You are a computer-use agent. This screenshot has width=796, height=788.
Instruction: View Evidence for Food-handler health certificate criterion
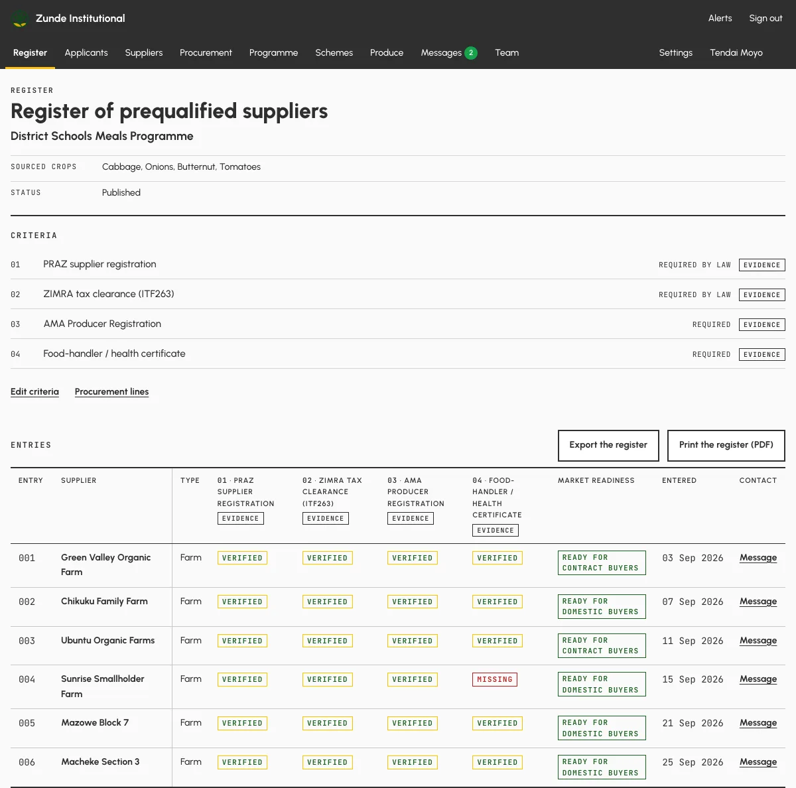point(762,354)
